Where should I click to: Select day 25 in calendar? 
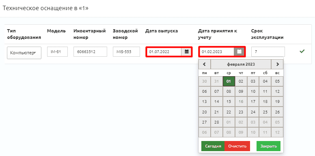click(265, 112)
